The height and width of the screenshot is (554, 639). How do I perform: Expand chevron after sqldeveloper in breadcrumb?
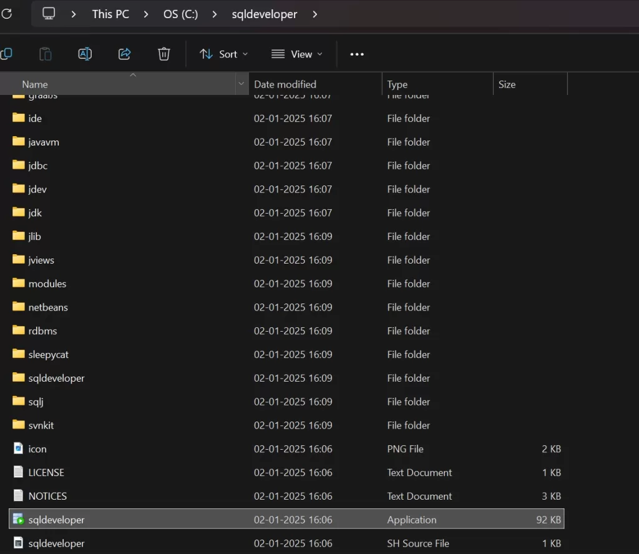315,14
